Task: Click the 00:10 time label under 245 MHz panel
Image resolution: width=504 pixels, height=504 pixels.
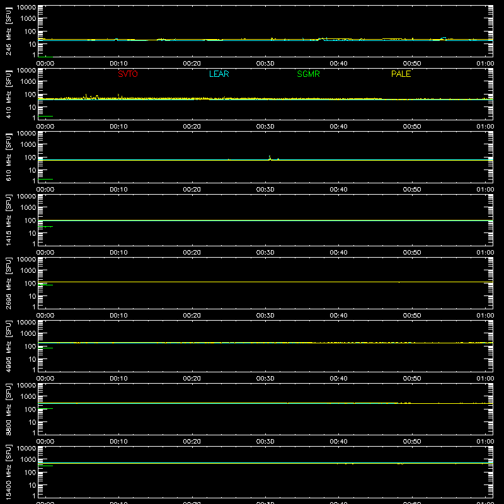Action: 118,64
